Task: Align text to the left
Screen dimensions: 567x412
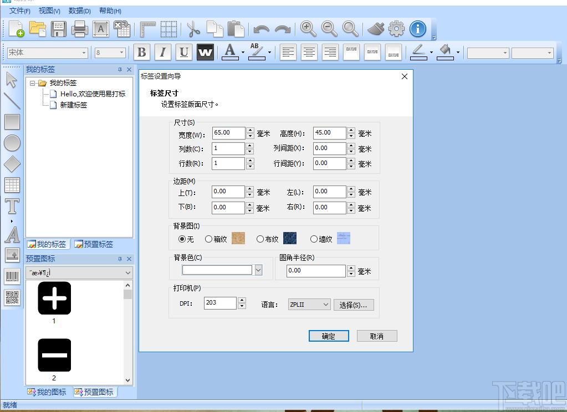Action: tap(288, 53)
